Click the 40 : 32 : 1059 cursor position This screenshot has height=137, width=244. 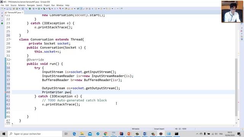coord(180,129)
